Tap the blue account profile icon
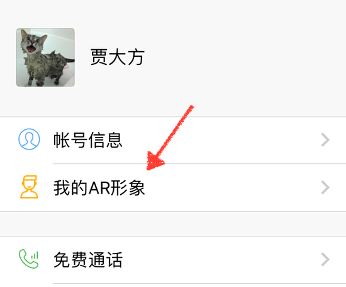Image resolution: width=346 pixels, height=287 pixels. [29, 139]
